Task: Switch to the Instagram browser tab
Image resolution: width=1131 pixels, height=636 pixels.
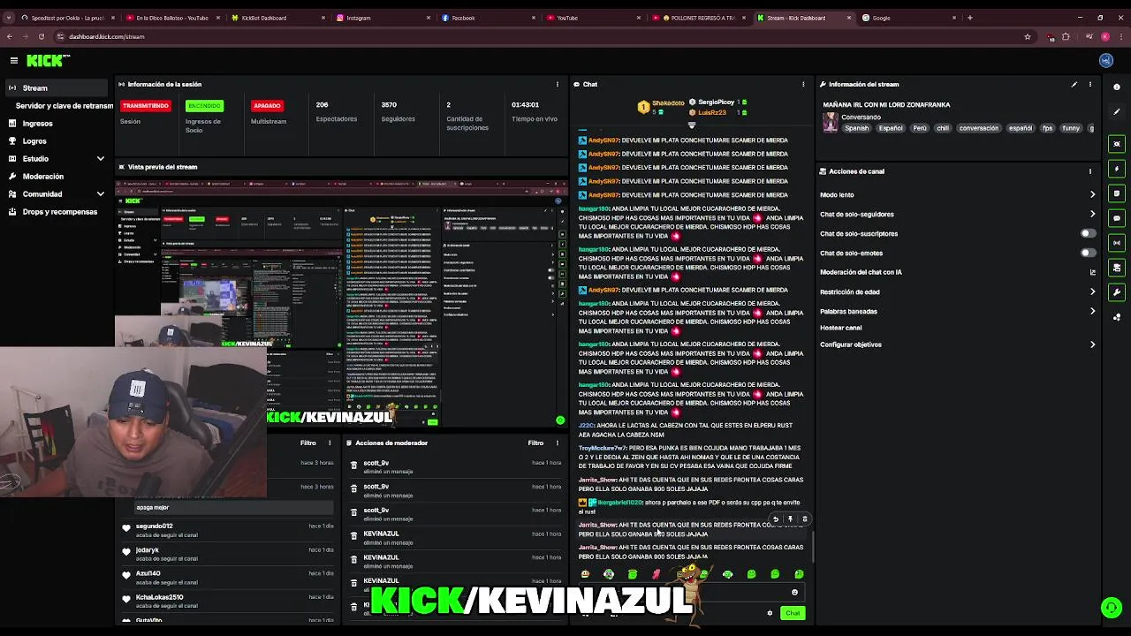Action: point(382,18)
